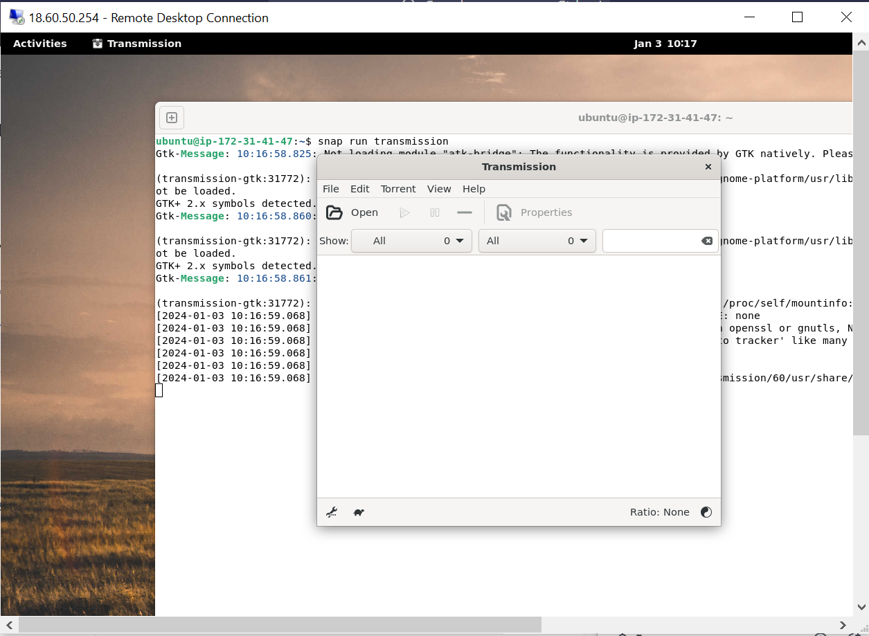
Task: Open a new terminal tab with the plus icon
Action: pyautogui.click(x=171, y=118)
